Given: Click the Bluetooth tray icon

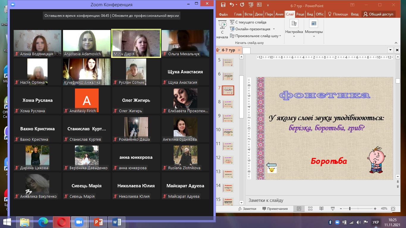Looking at the screenshot, I should (330, 222).
